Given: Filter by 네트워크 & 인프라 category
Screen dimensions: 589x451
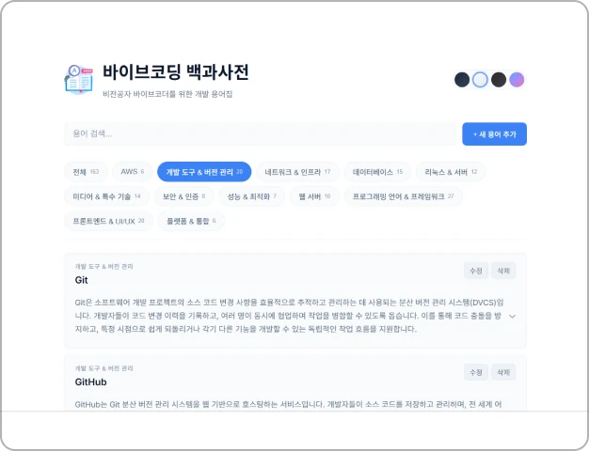Looking at the screenshot, I should point(297,172).
